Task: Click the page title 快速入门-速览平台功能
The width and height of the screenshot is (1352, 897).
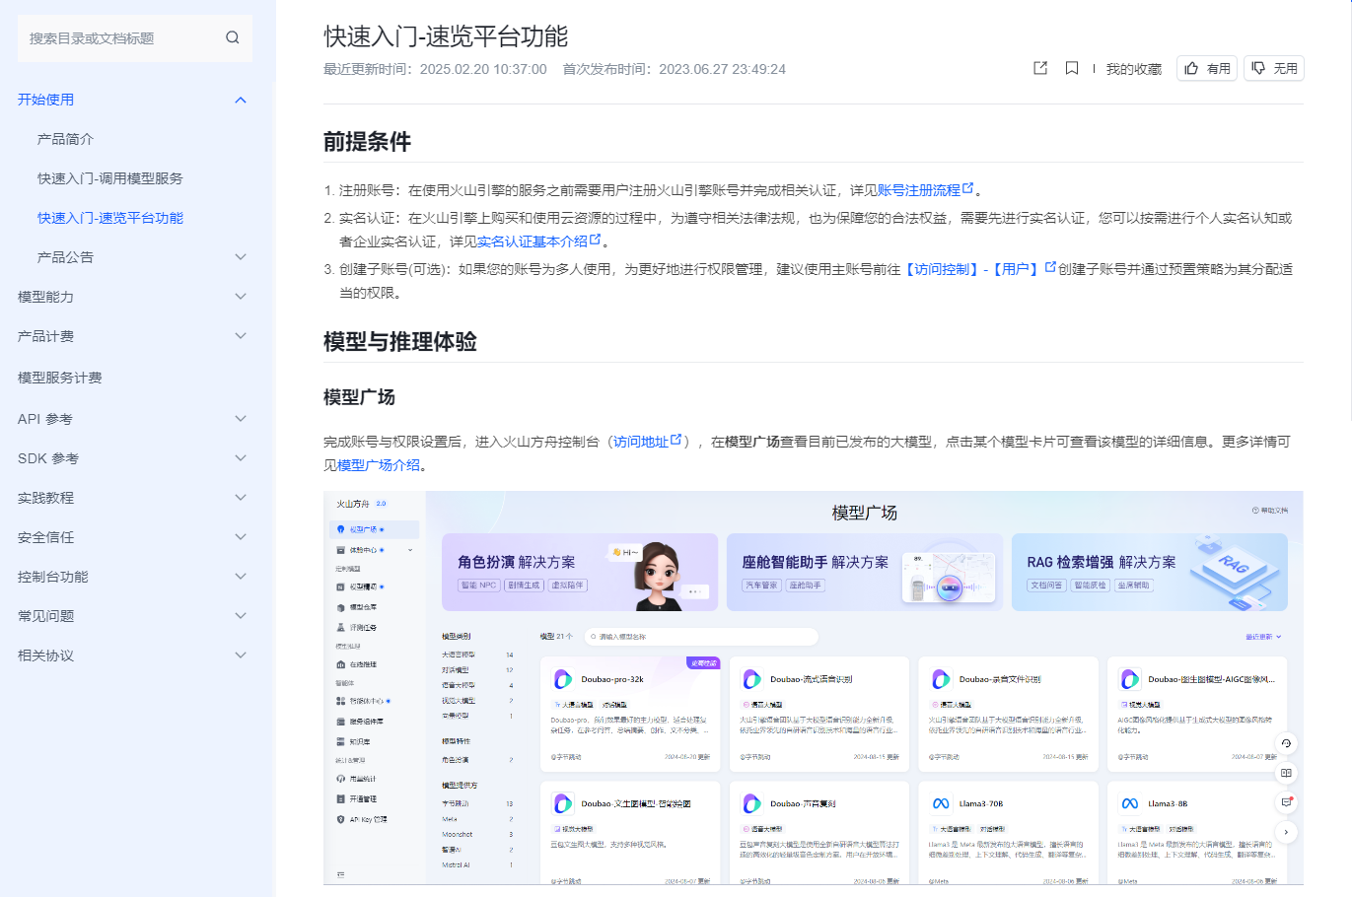Action: click(446, 36)
